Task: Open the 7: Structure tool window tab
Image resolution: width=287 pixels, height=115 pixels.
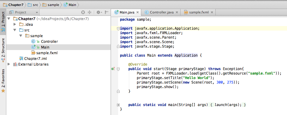Action: point(3,50)
